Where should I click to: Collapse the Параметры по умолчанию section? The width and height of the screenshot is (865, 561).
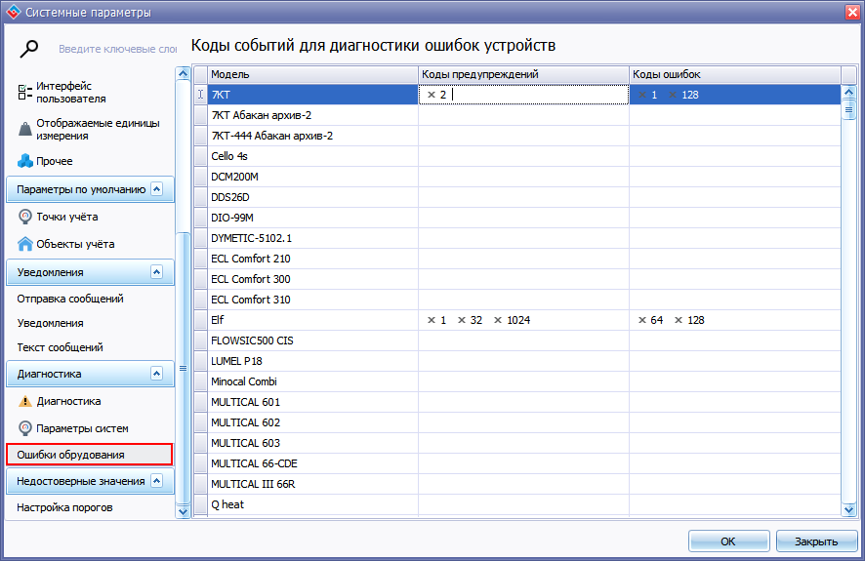pos(156,189)
